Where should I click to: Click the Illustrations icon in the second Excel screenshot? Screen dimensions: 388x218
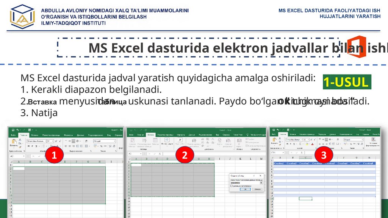(167, 140)
